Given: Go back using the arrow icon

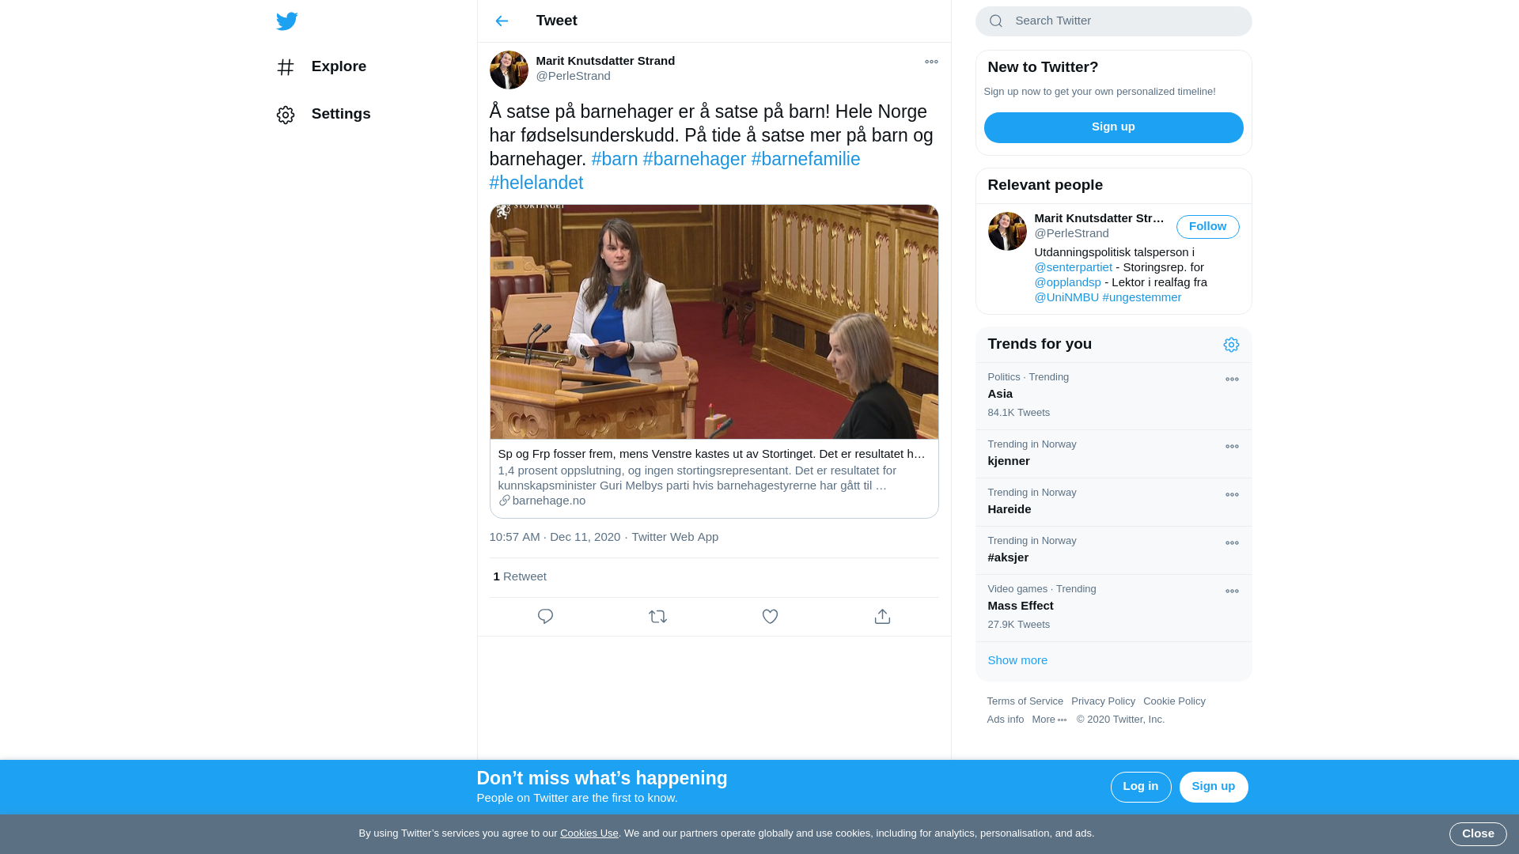Looking at the screenshot, I should click(x=502, y=21).
